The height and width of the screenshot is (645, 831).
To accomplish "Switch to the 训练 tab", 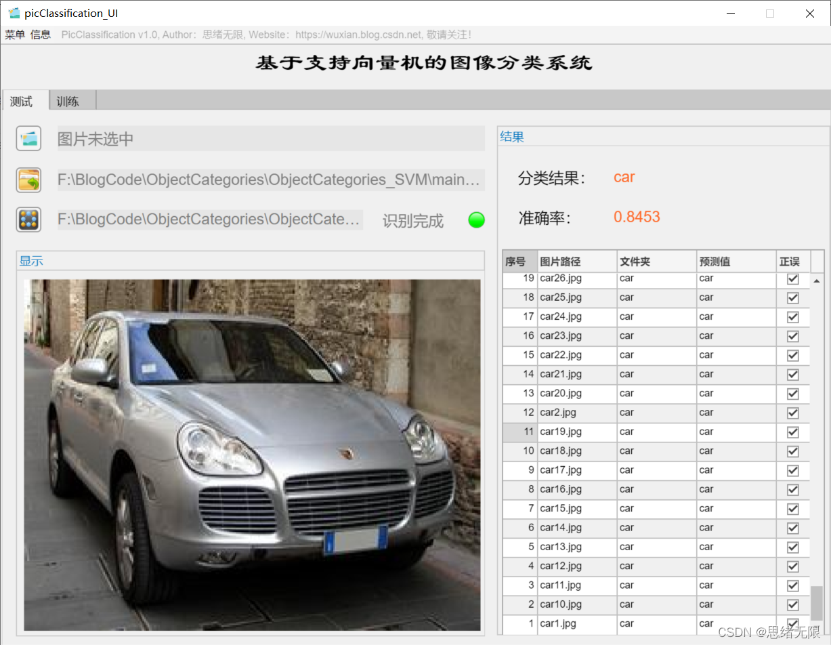I will click(x=72, y=101).
